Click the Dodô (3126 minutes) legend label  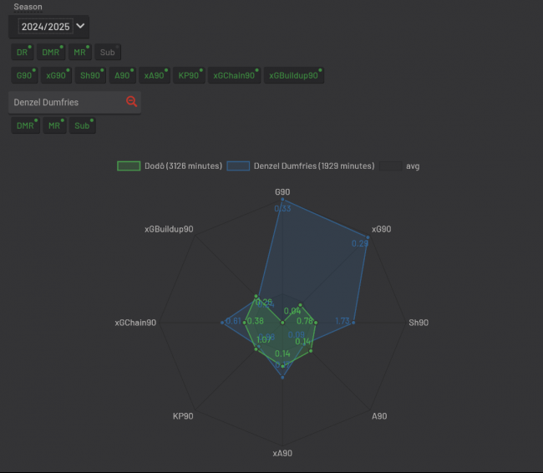click(183, 166)
